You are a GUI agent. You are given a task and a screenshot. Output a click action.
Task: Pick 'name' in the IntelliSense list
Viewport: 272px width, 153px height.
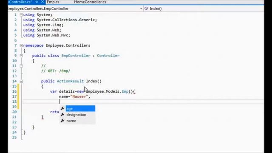tap(71, 121)
